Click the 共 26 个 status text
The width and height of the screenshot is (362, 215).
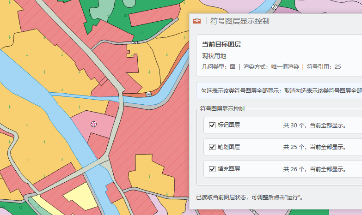(x=314, y=169)
